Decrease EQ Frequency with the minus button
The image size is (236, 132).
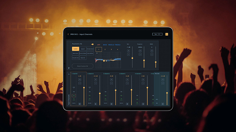point(140,54)
